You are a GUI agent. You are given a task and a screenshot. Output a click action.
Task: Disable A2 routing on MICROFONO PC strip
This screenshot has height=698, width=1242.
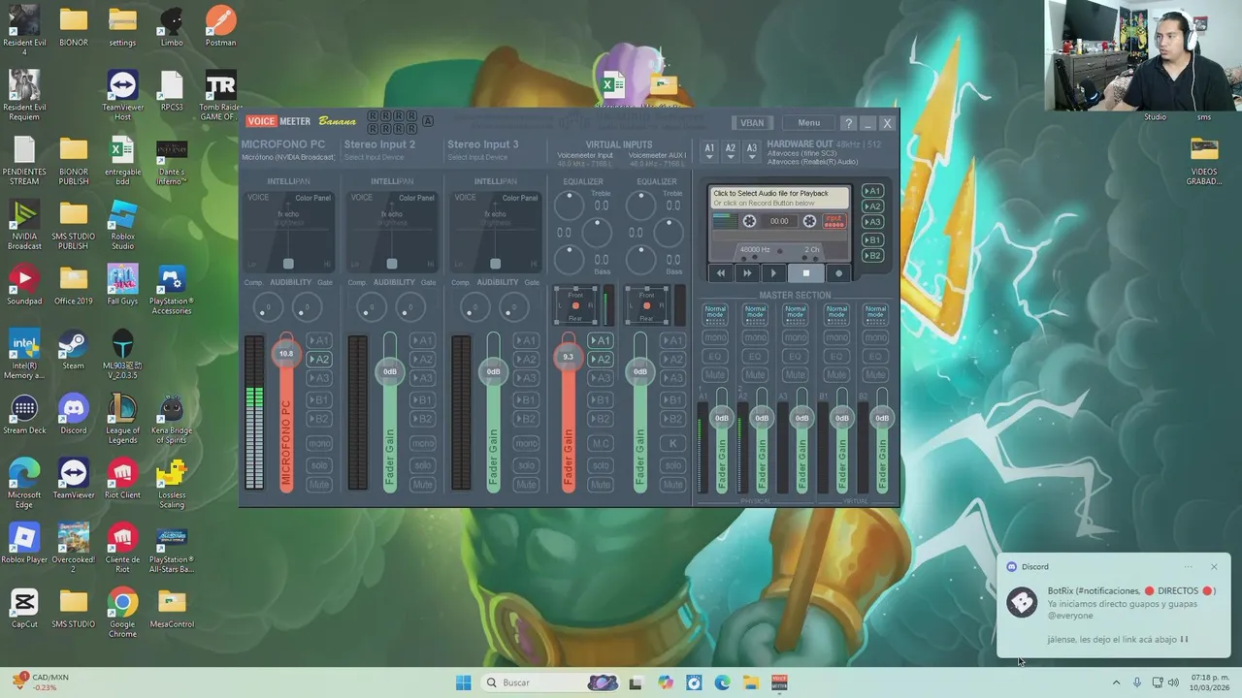[x=319, y=359]
